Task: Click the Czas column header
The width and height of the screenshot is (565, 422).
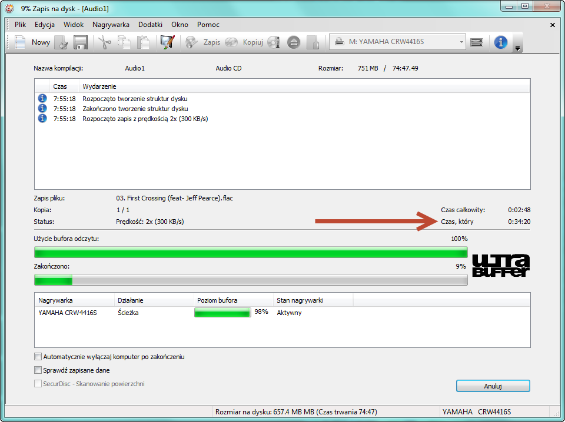Action: pyautogui.click(x=64, y=86)
